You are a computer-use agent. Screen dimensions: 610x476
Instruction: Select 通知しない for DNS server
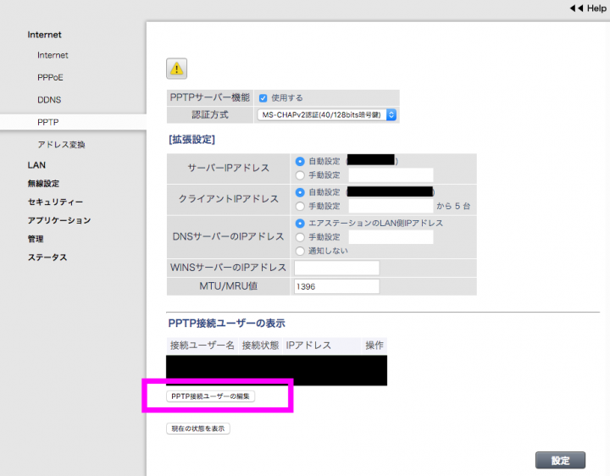coord(300,252)
